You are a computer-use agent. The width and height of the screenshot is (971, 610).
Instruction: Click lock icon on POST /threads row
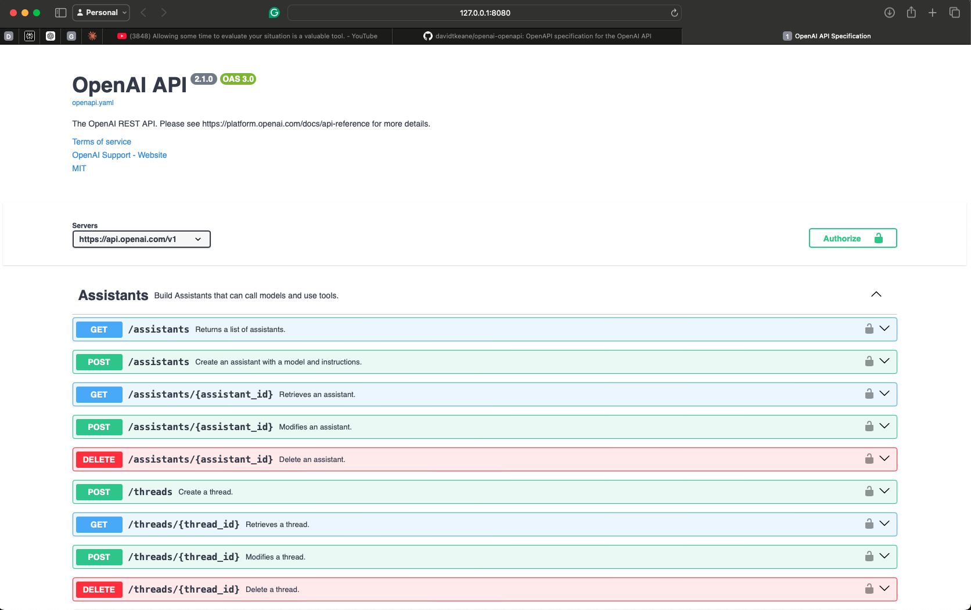(869, 492)
